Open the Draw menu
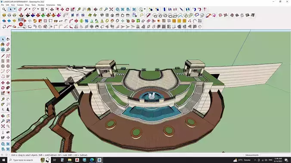Screen dimensions: 291x163 point(27,5)
